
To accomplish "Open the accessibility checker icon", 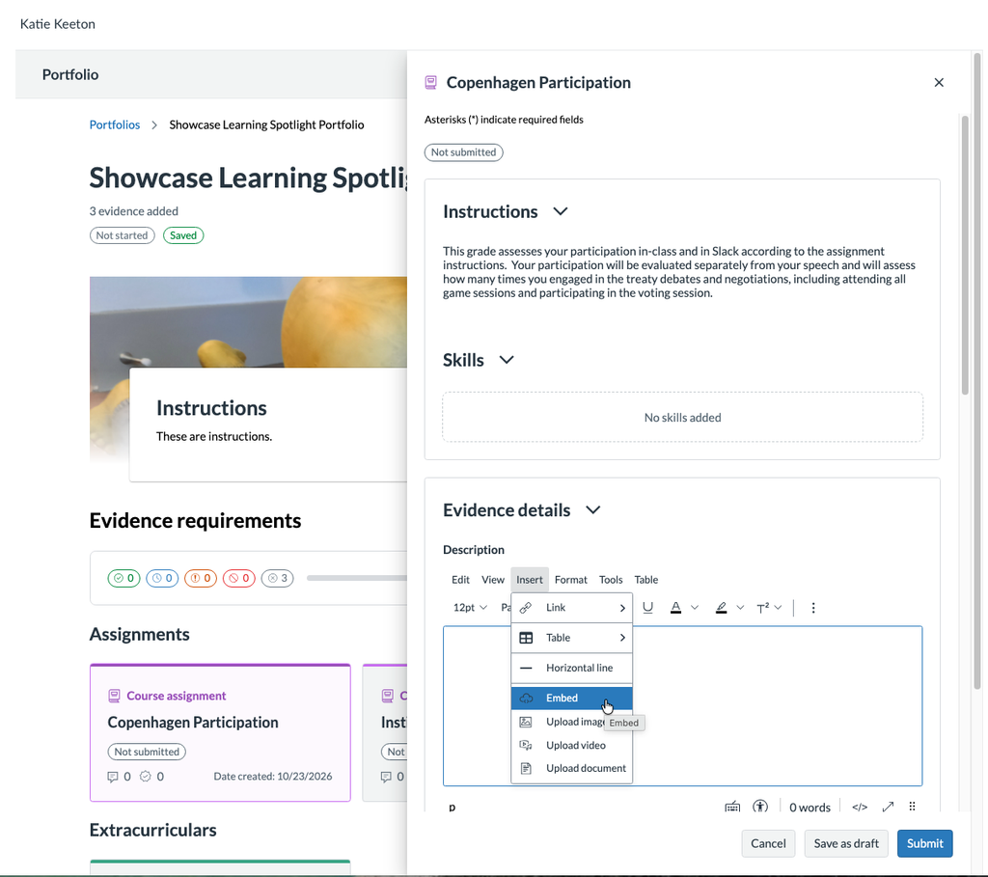I will coord(760,807).
